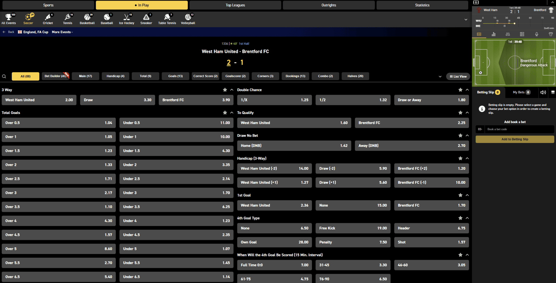The height and width of the screenshot is (283, 556).
Task: Click the market search magnifier icon
Action: pos(4,76)
